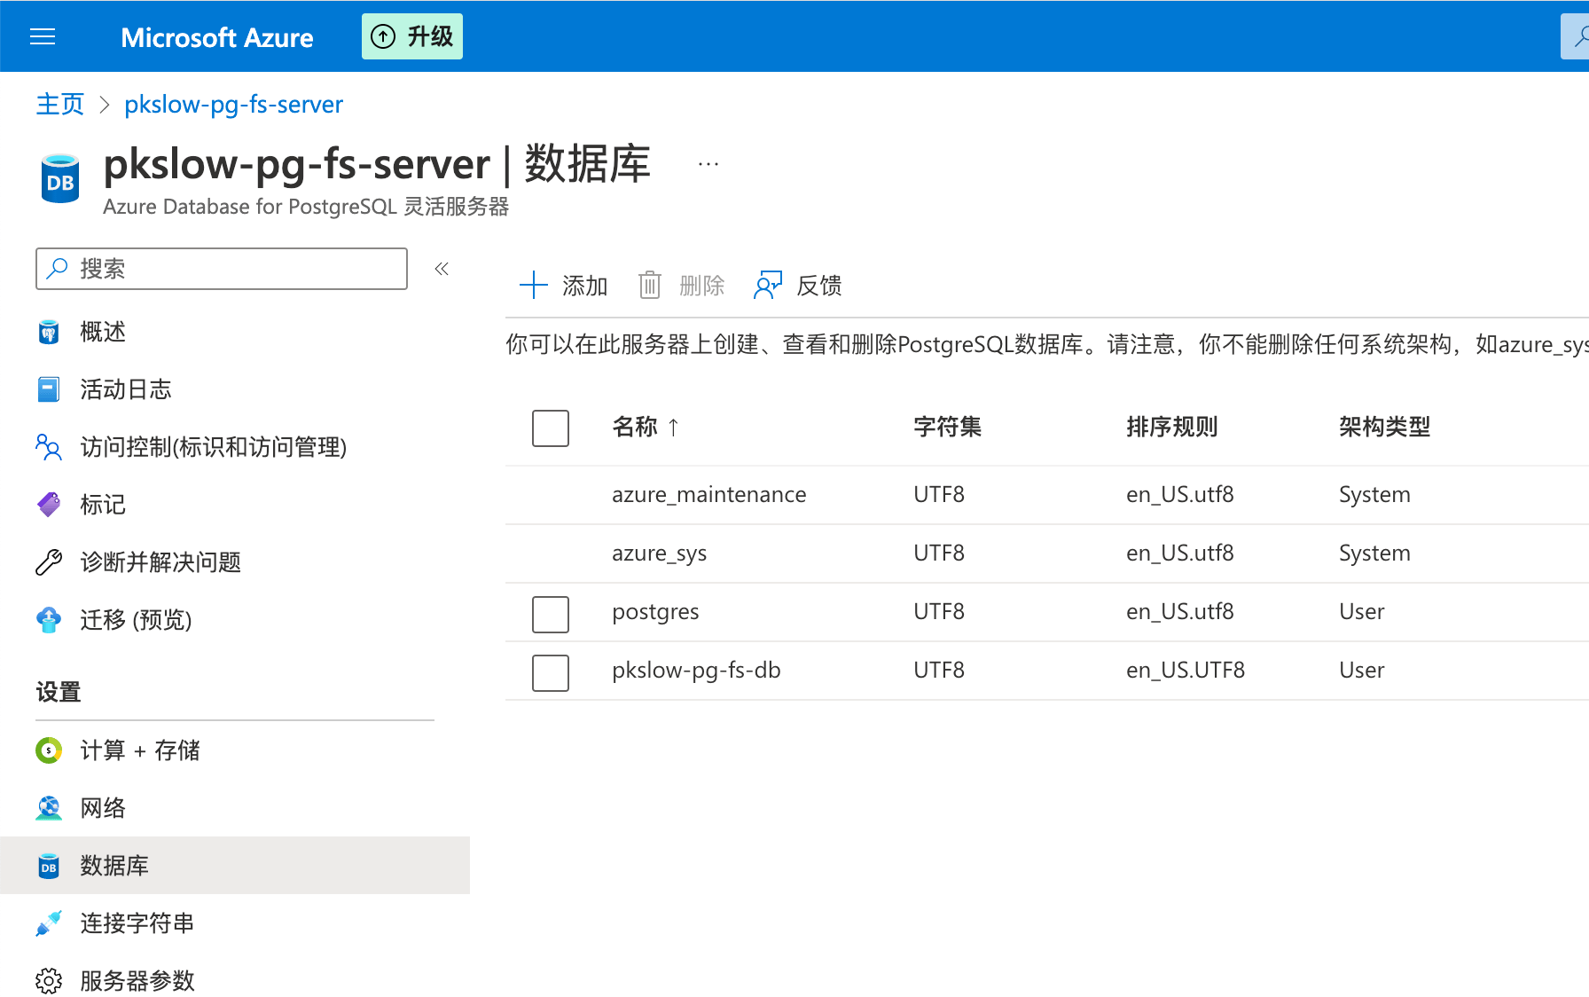Open 计算 + 存储 menu item

pyautogui.click(x=139, y=750)
